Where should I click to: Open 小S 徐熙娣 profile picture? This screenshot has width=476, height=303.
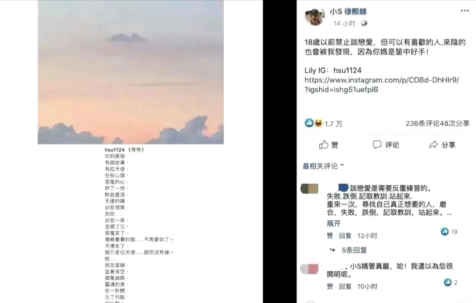pyautogui.click(x=314, y=17)
